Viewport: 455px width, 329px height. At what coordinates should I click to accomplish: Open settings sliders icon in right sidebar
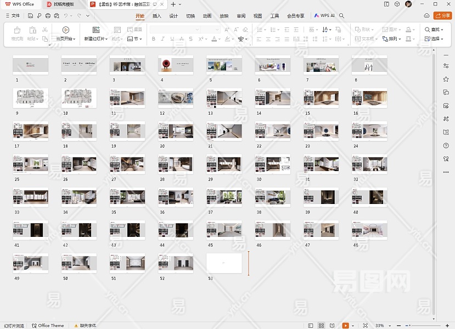446,66
